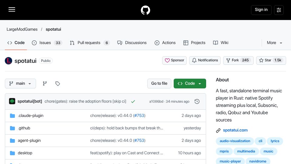The height and width of the screenshot is (164, 291).
Task: Open the spotatui[bot] avatar
Action: (x=12, y=101)
